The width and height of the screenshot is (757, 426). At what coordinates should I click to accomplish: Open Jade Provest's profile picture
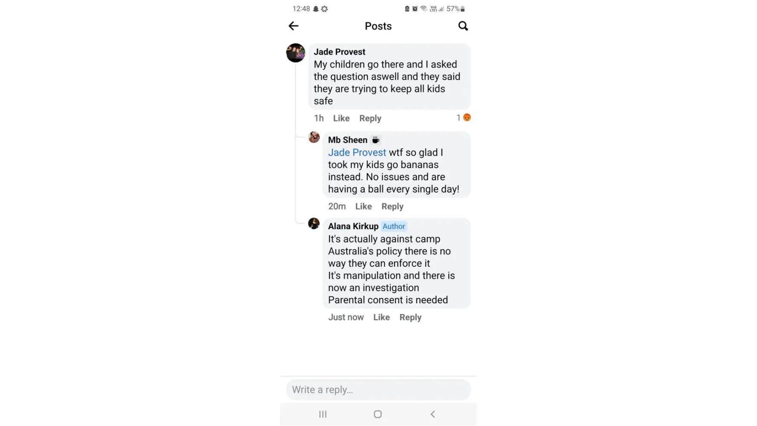[295, 53]
